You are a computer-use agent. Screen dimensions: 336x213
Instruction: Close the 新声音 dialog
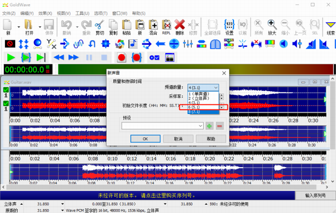(x=224, y=73)
